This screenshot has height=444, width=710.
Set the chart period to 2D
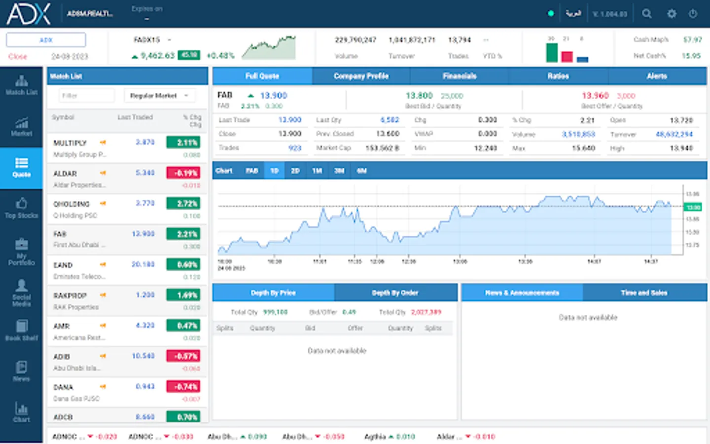tap(295, 171)
